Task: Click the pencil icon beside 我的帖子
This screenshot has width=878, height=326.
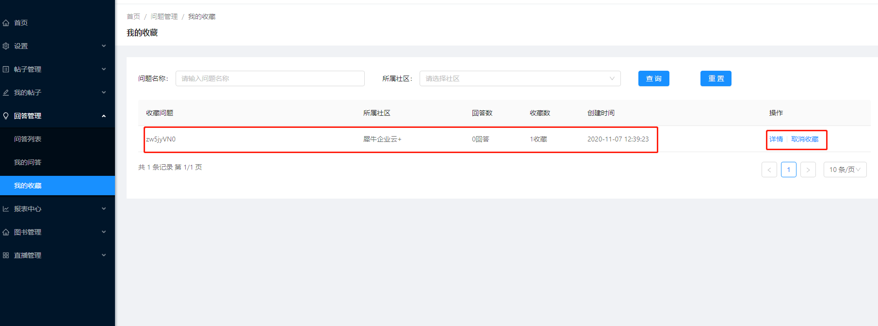Action: point(6,93)
